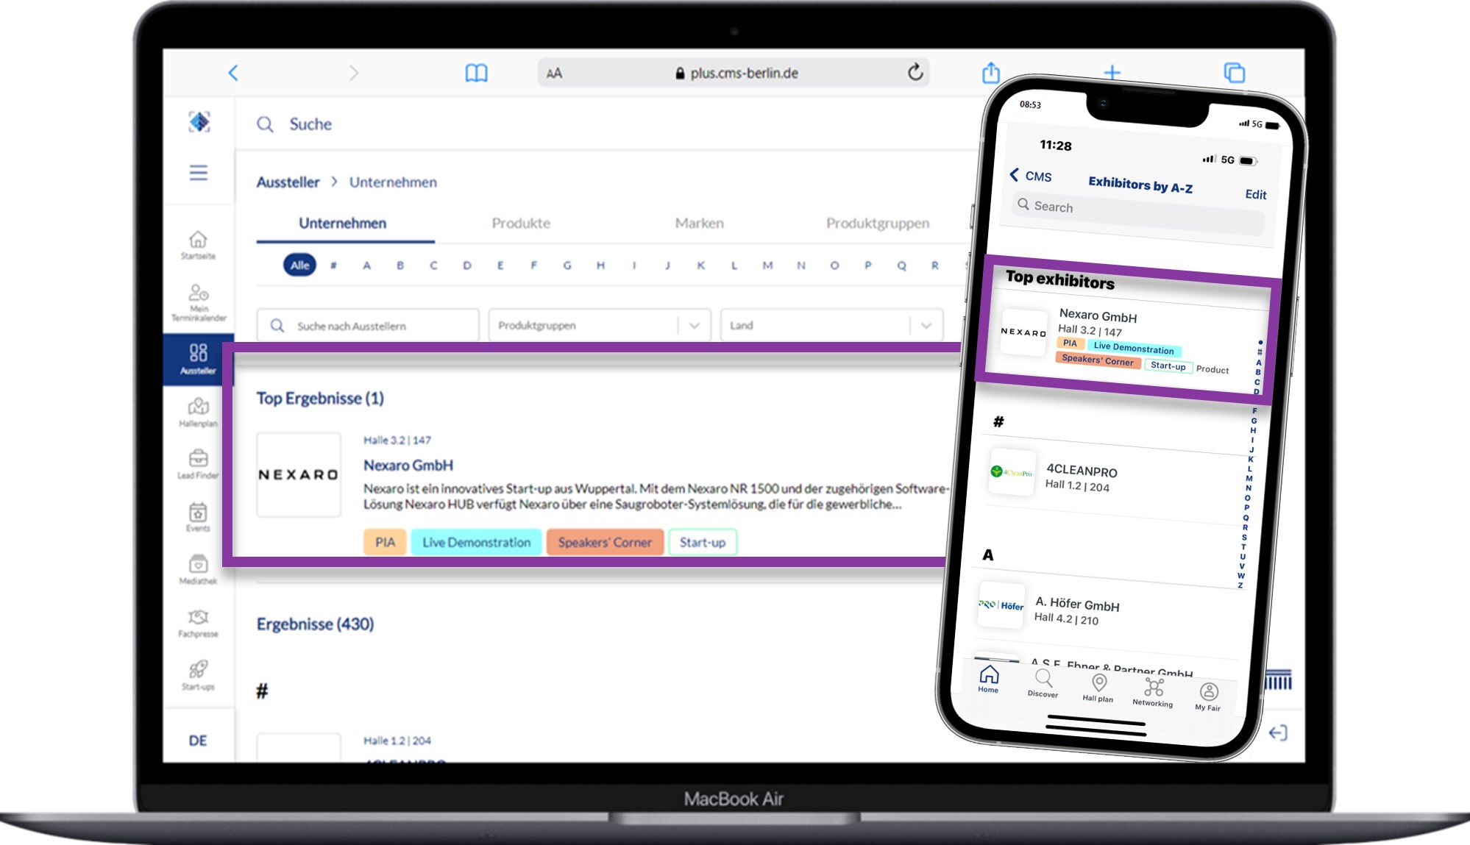Click in the Suche nach Ausstellern field
The image size is (1470, 845).
click(369, 325)
